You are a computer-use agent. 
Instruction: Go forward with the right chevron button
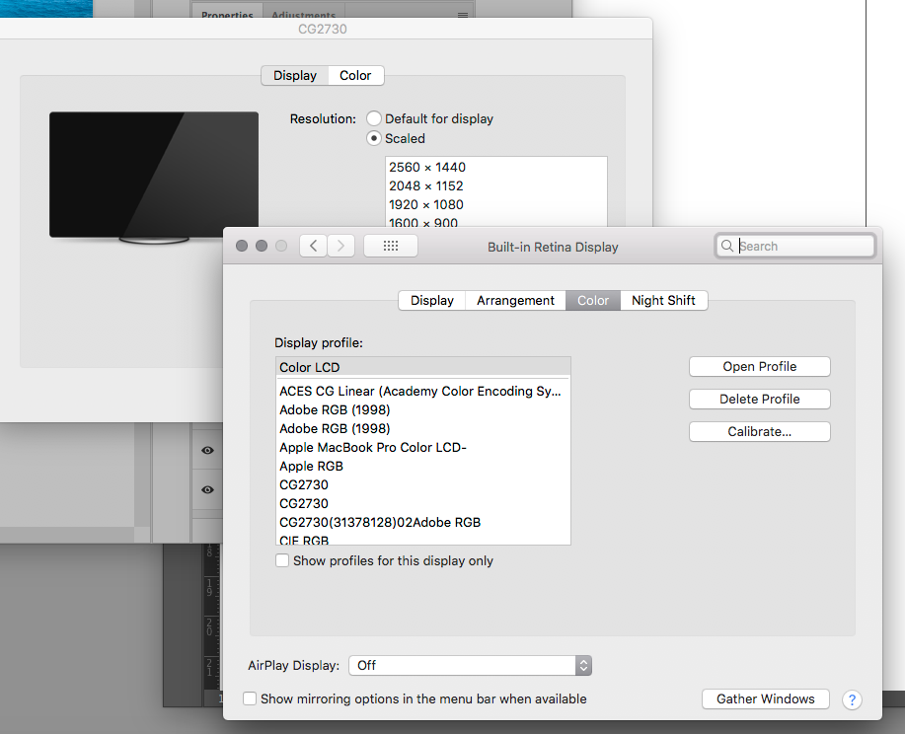[x=340, y=246]
